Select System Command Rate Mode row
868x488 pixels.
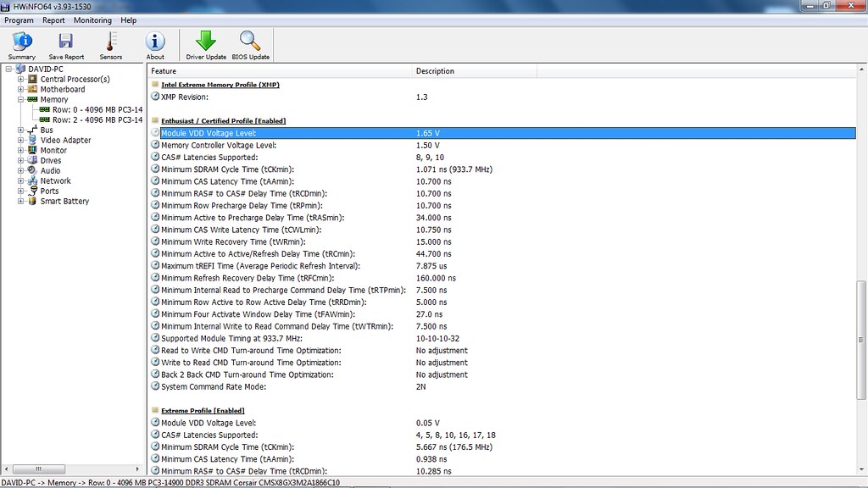(x=503, y=386)
